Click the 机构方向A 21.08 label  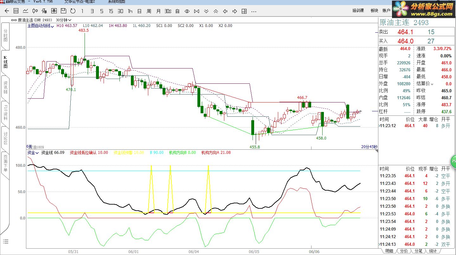tap(216, 153)
